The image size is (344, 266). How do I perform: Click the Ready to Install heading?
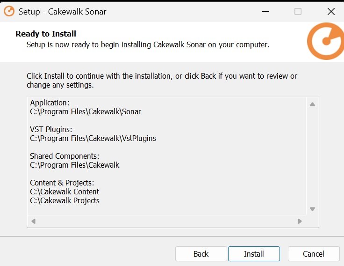click(x=46, y=34)
